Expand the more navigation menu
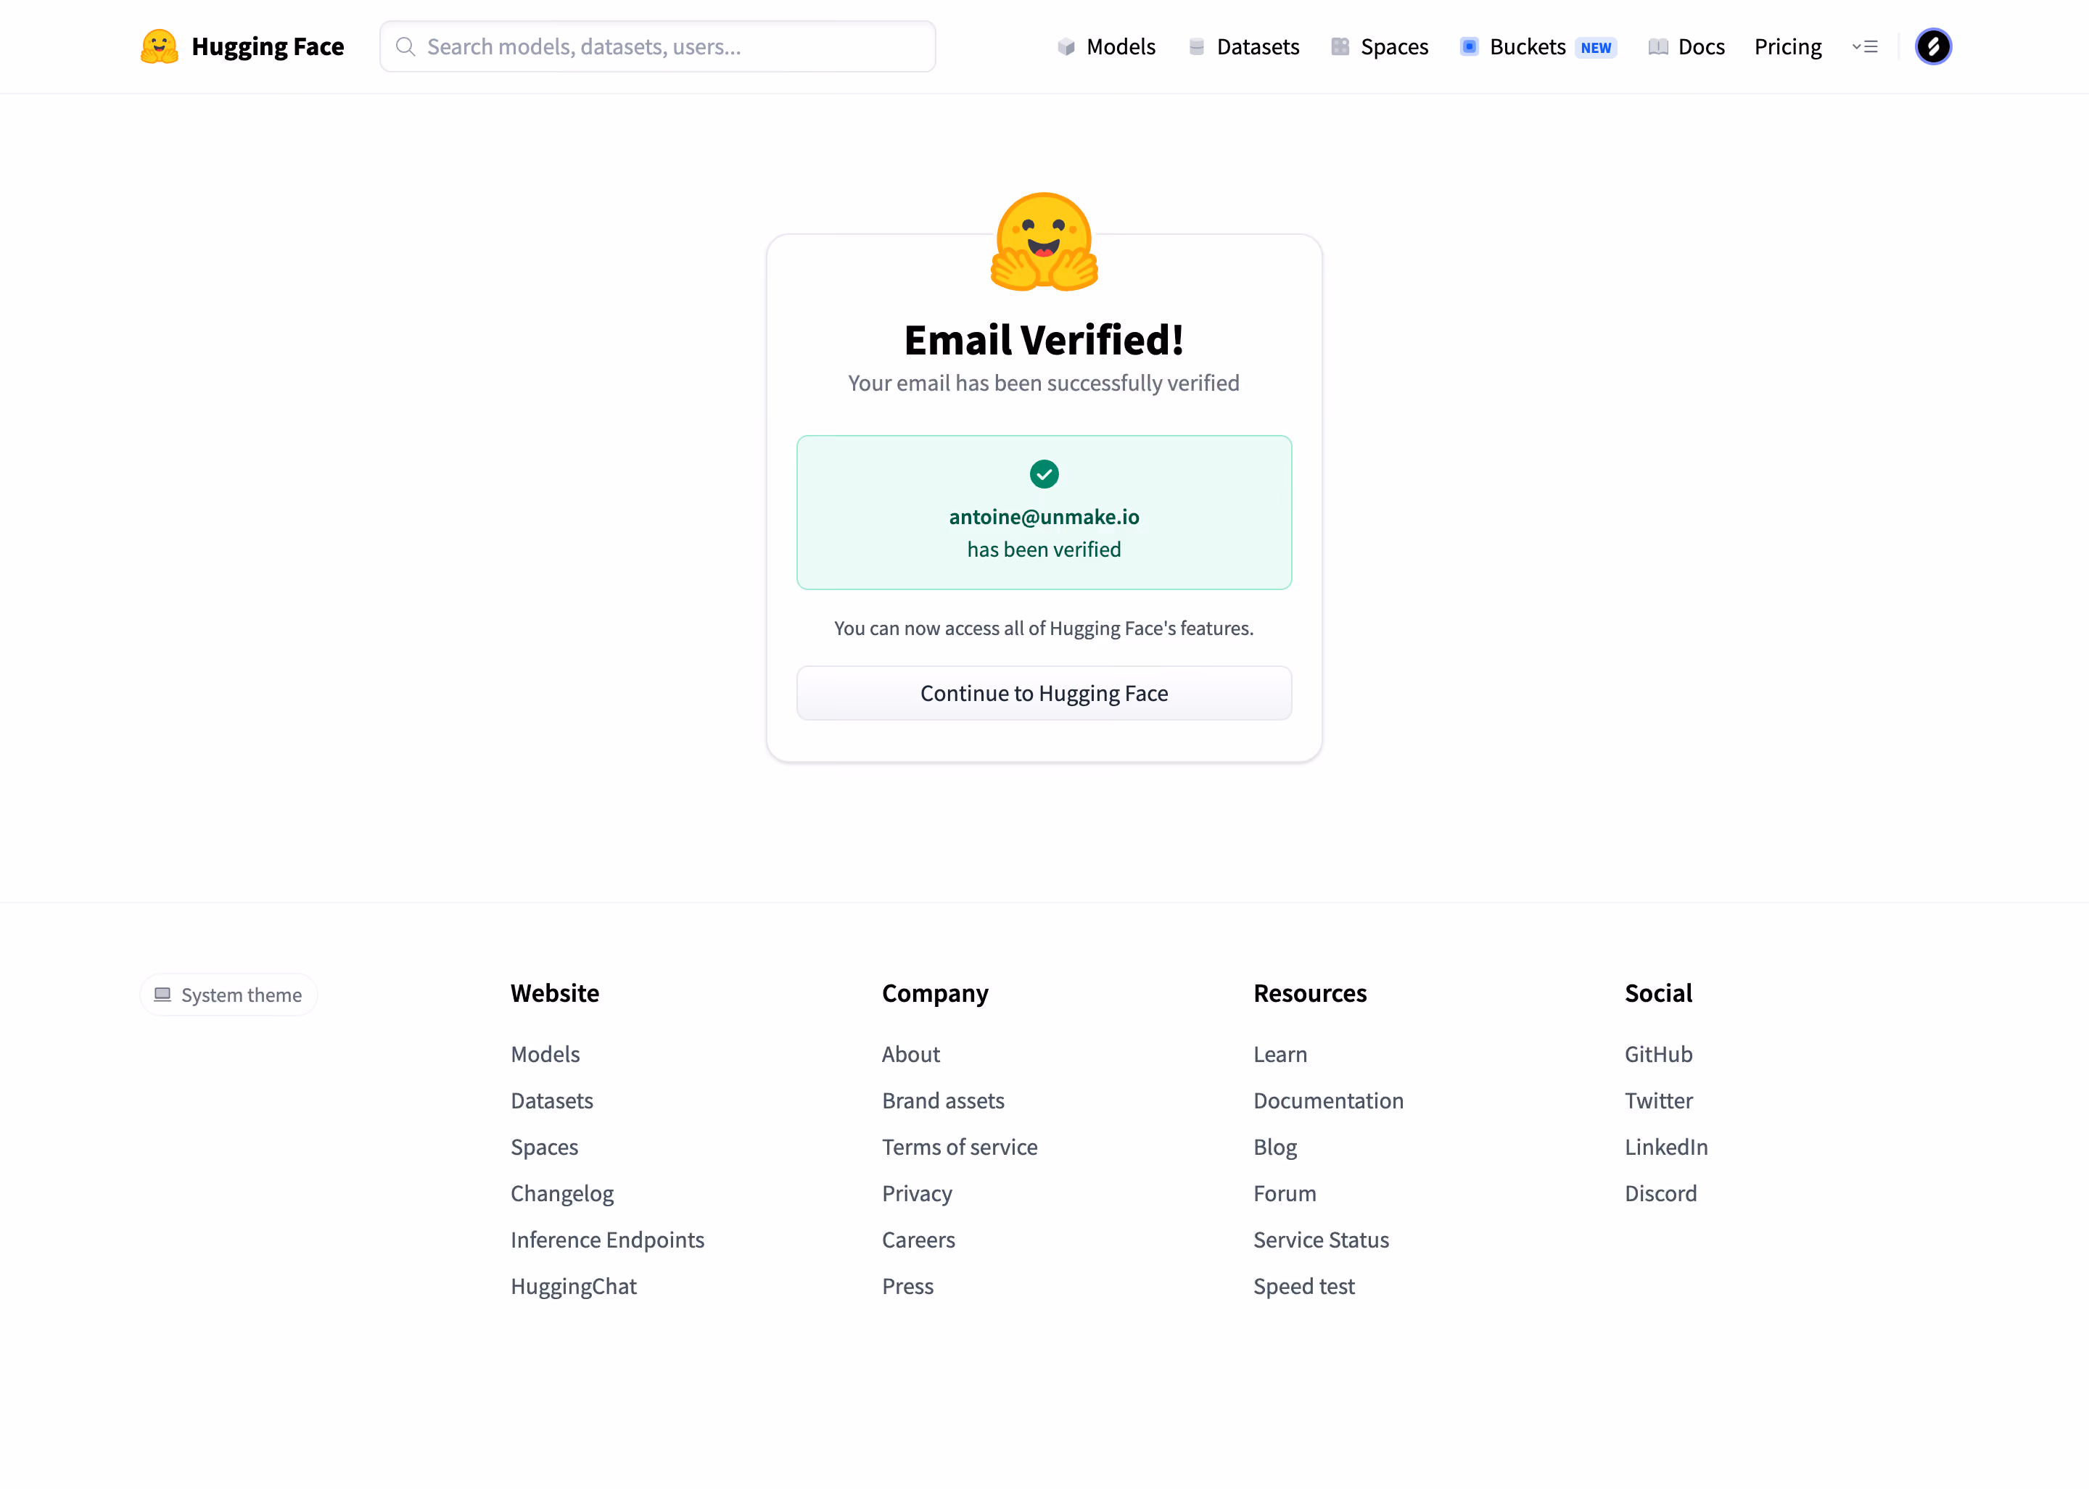 (1865, 47)
